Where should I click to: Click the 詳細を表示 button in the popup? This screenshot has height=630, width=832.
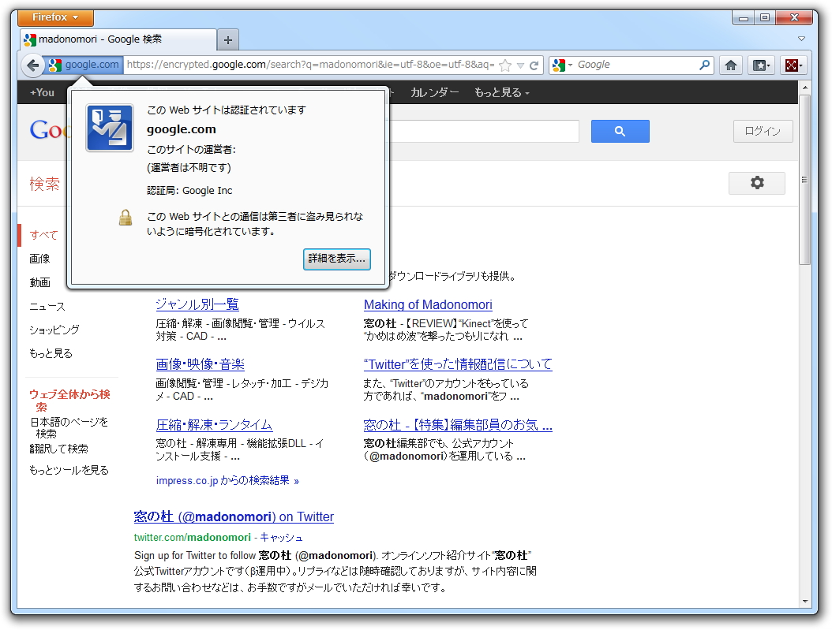click(336, 259)
